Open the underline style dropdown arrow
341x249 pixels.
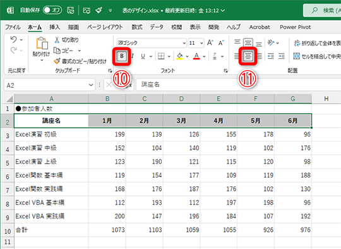point(151,57)
